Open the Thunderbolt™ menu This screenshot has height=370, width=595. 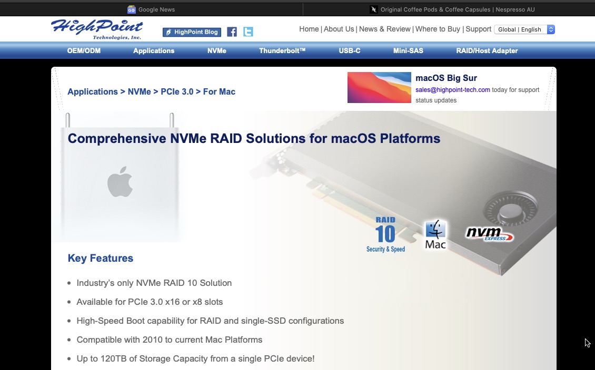pyautogui.click(x=282, y=51)
